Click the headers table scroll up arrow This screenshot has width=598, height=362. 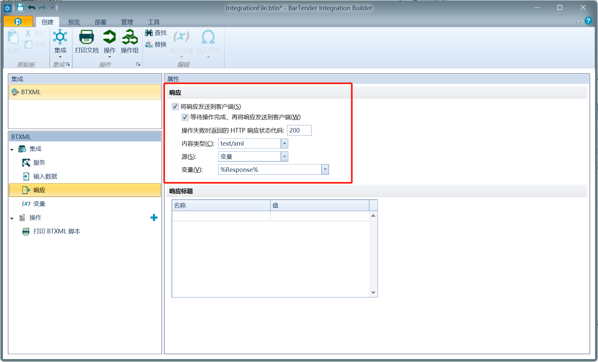tap(373, 215)
